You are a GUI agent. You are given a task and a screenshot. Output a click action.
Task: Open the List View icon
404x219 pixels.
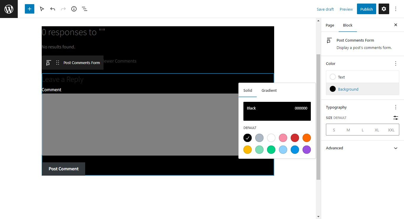point(85,9)
